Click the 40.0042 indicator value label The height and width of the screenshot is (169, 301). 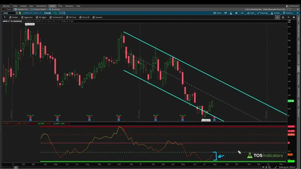291,126
